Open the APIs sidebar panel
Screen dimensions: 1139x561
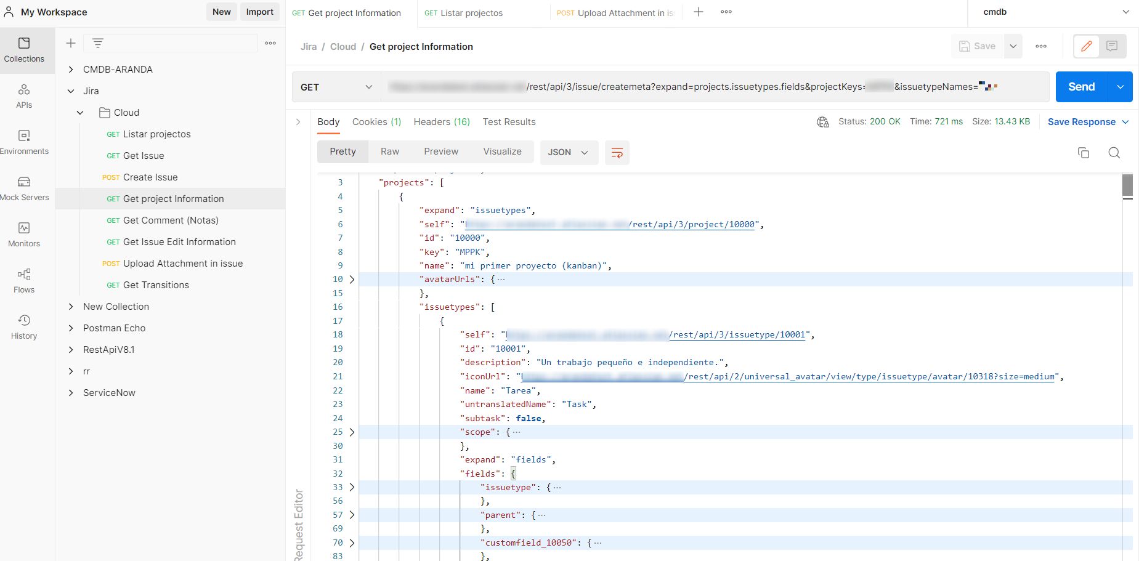click(x=24, y=97)
